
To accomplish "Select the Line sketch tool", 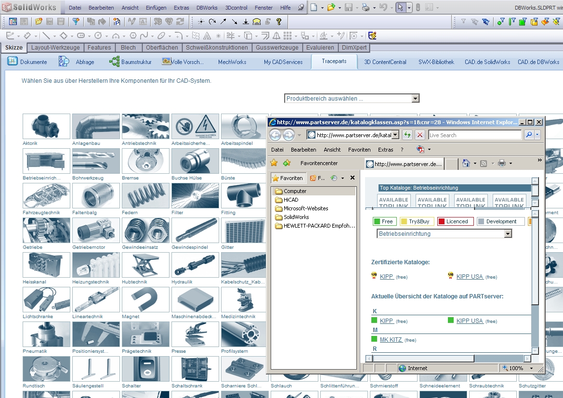I will [x=46, y=36].
